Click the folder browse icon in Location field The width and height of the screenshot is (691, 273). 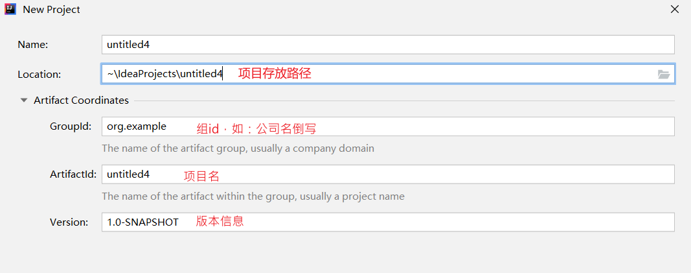[663, 75]
